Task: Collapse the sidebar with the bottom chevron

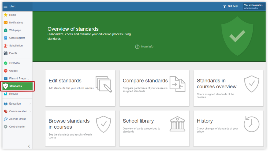Action: coord(29,146)
